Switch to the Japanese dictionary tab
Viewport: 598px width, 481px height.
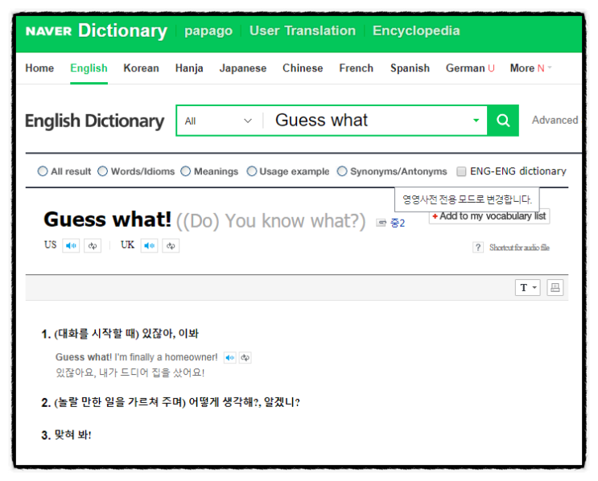[243, 68]
